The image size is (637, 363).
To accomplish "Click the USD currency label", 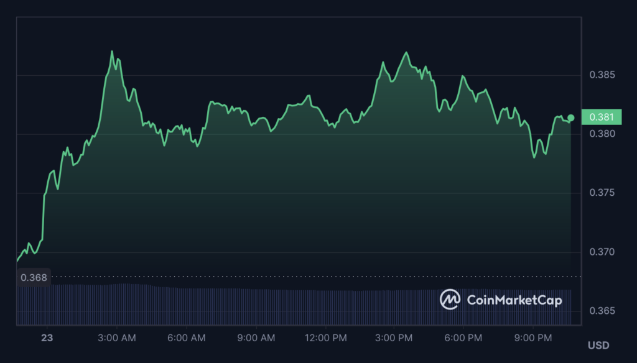I will click(x=598, y=346).
